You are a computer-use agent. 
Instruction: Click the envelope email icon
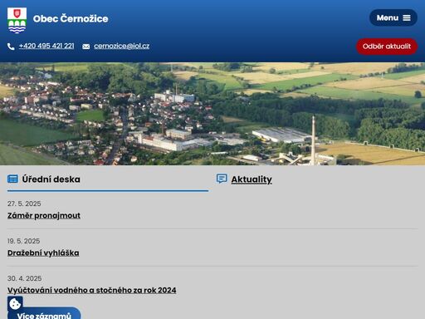coord(86,47)
